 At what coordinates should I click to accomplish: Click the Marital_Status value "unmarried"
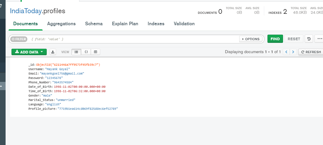click(66, 100)
